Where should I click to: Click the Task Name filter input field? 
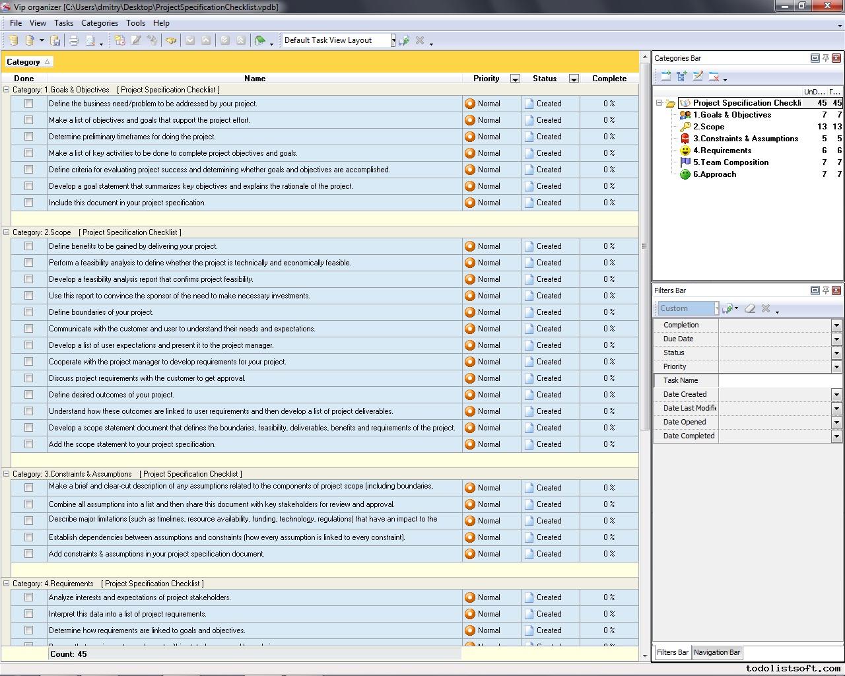point(779,380)
